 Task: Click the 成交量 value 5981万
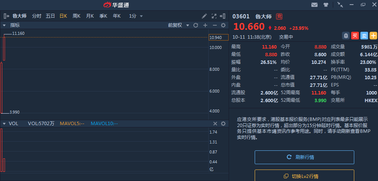pyautogui.click(x=369, y=47)
